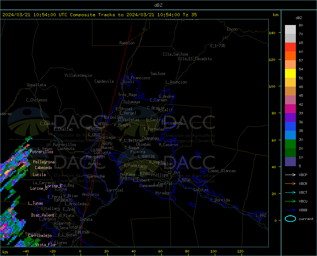This screenshot has height=256, width=317.
Task: Click the C_Chilenos label
Action: coord(37,100)
